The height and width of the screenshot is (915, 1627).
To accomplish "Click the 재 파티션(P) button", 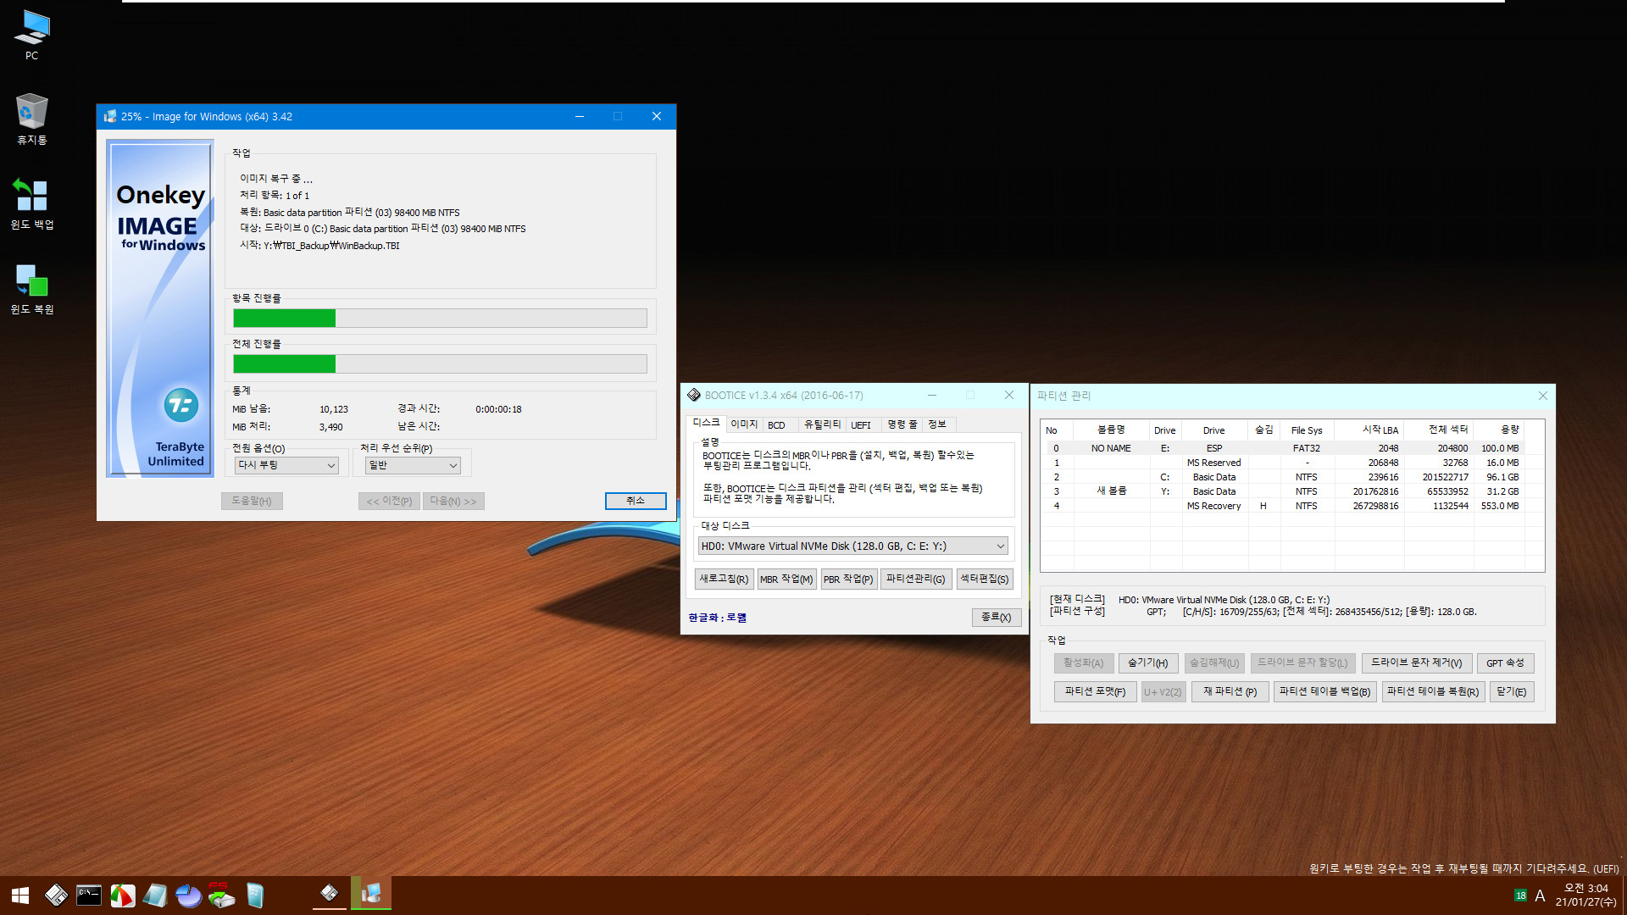I will tap(1230, 691).
